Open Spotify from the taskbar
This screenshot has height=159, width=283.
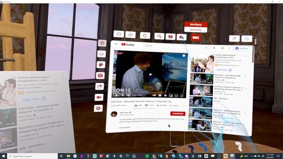coord(147,156)
